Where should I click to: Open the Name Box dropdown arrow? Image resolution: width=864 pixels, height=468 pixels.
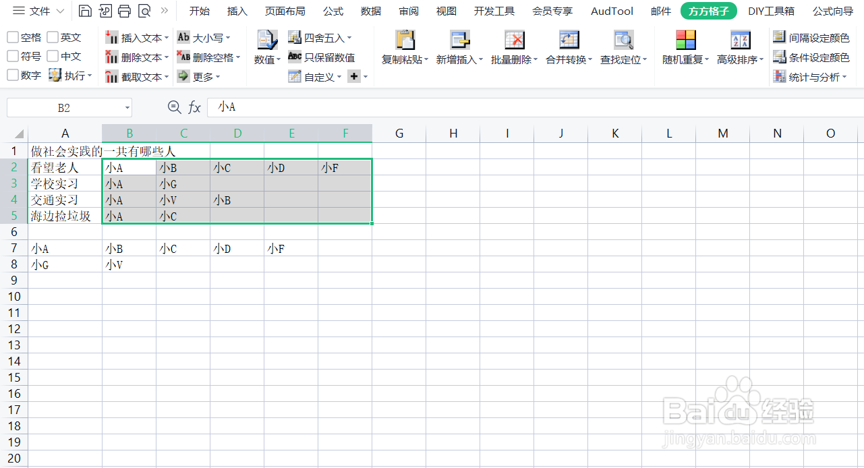(127, 108)
